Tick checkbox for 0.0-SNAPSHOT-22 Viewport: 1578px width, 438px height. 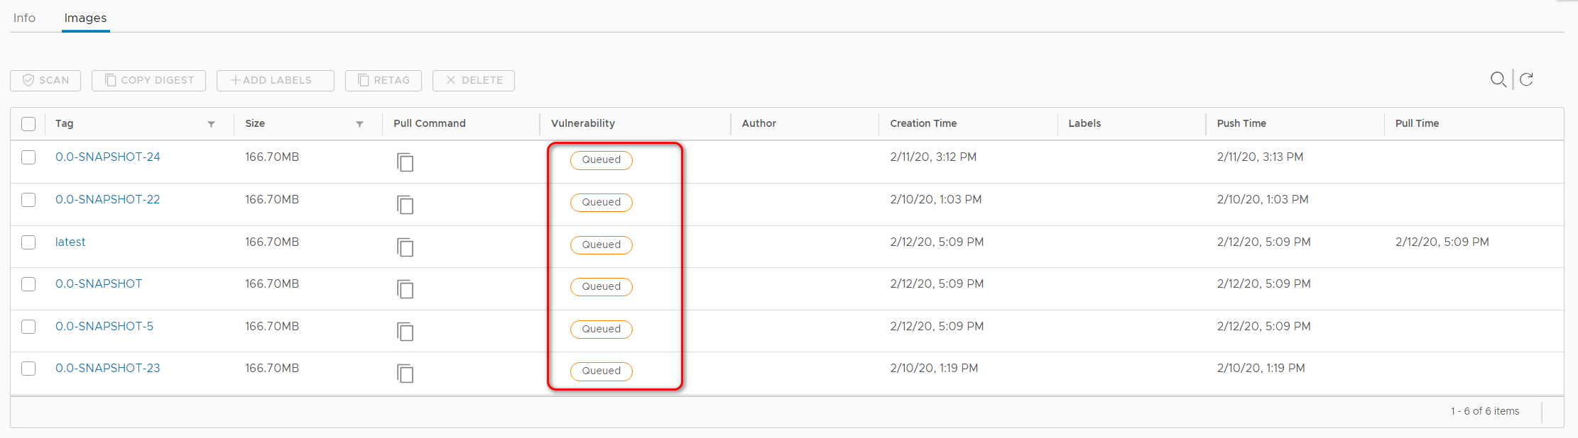28,200
